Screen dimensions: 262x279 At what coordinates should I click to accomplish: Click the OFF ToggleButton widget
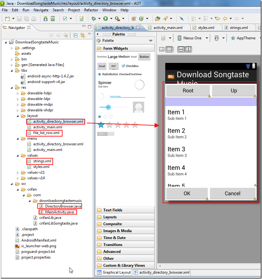coord(114,66)
